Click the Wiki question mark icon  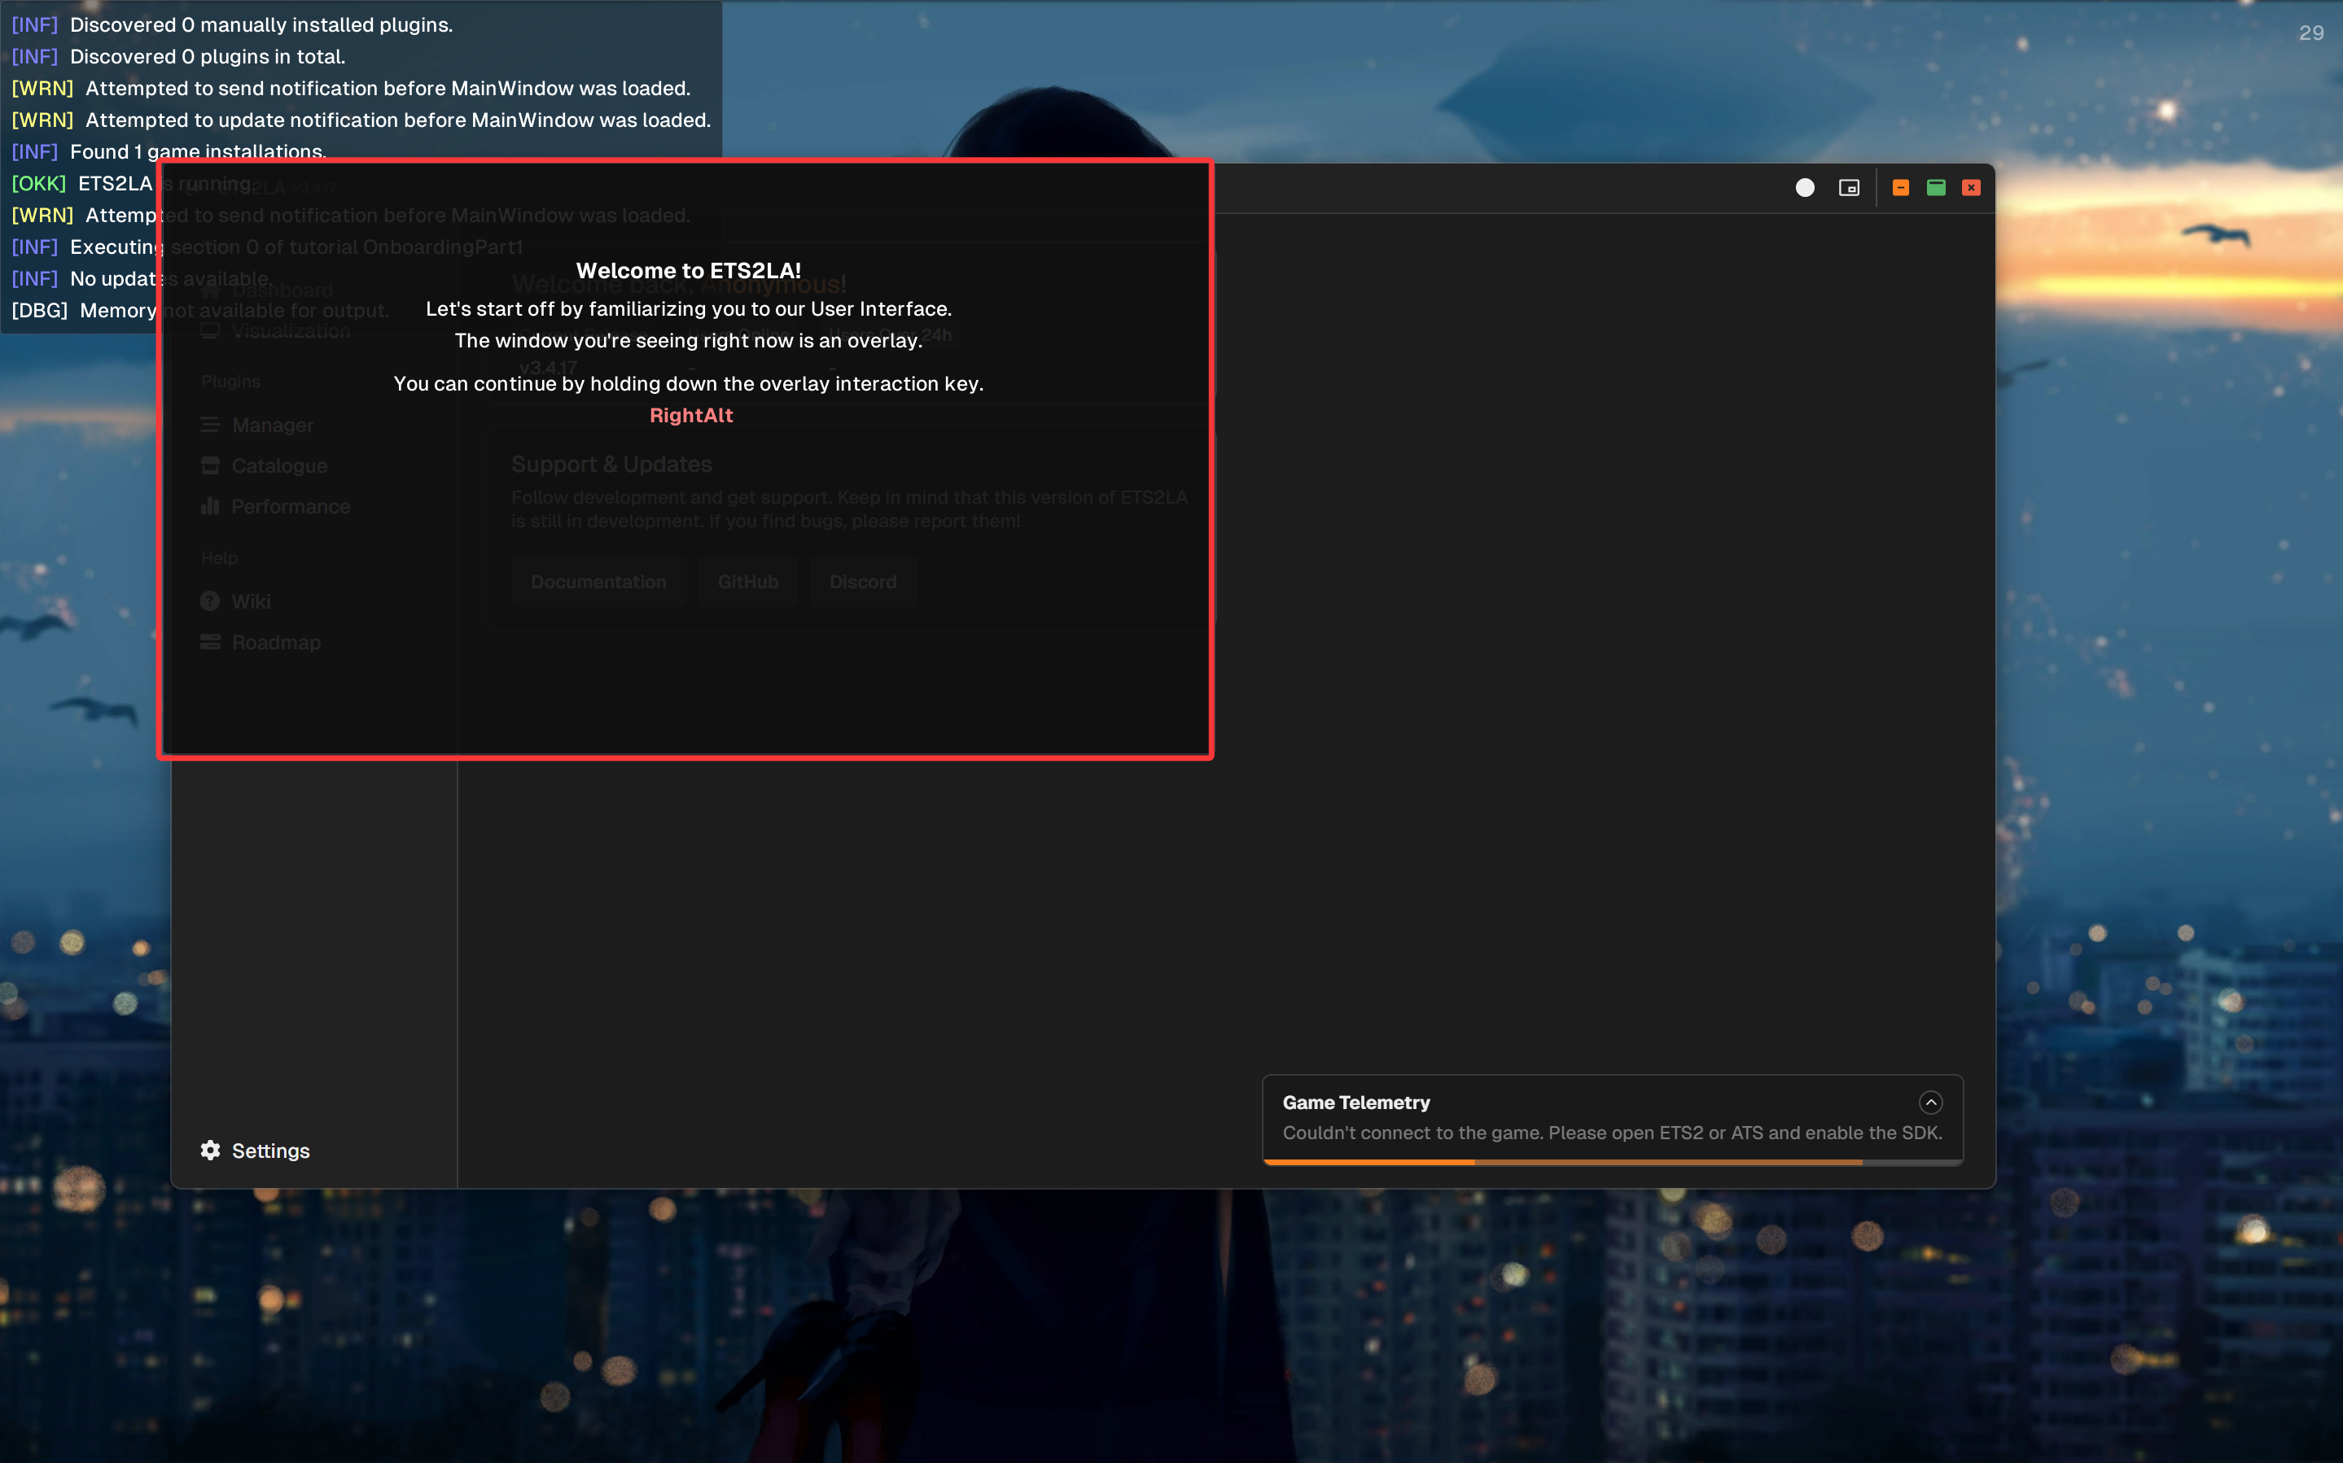210,600
